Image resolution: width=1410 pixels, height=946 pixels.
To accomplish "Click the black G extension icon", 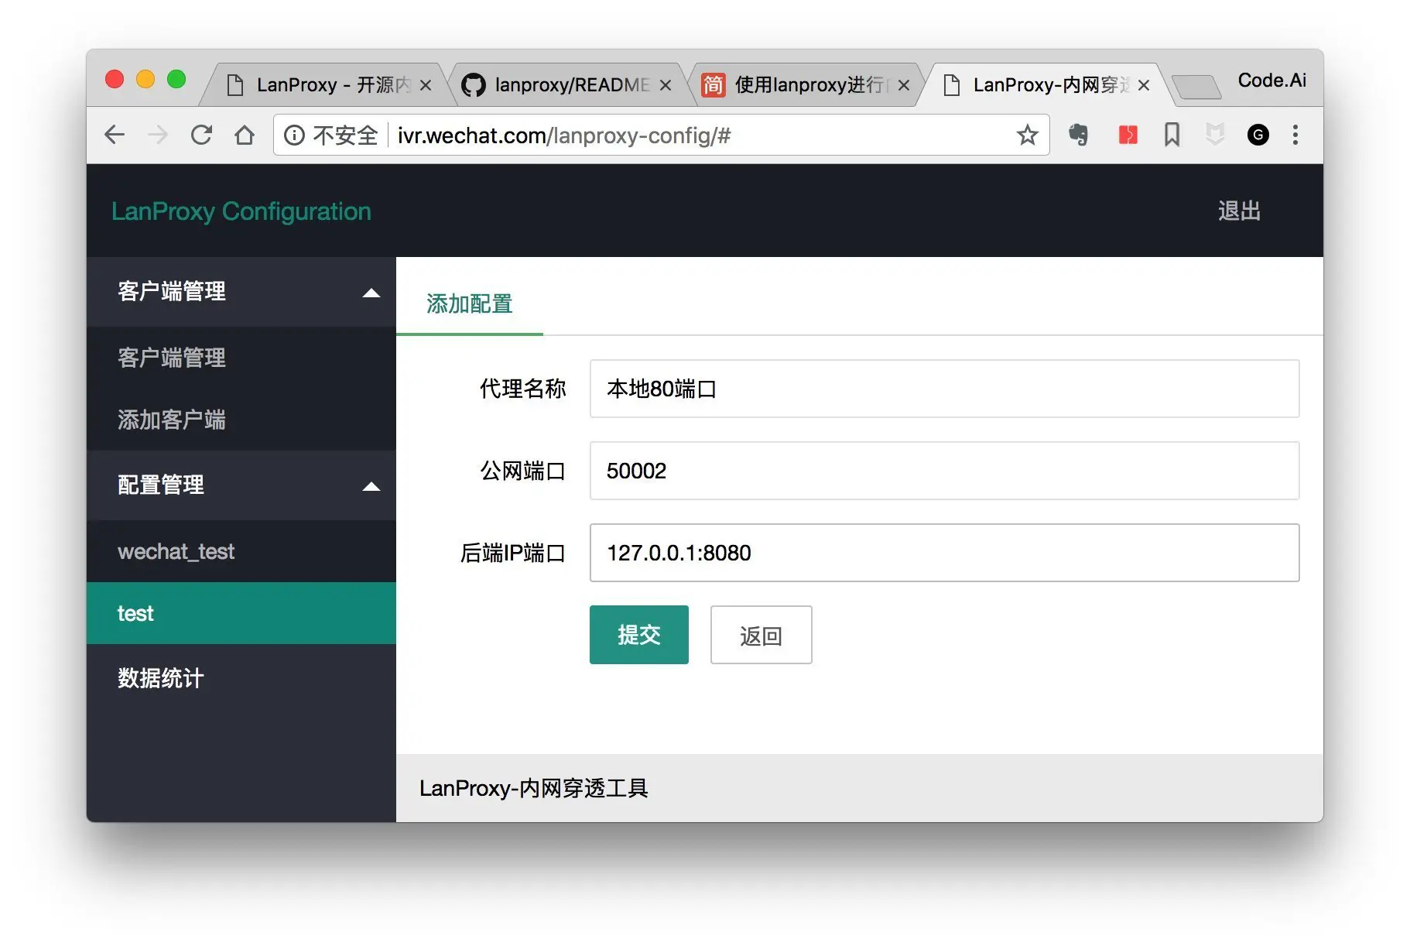I will pos(1258,135).
